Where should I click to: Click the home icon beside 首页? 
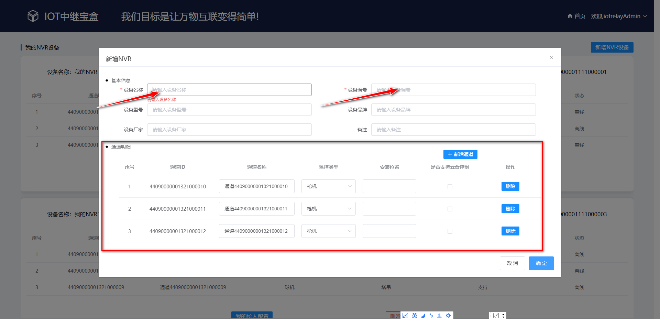coord(570,16)
